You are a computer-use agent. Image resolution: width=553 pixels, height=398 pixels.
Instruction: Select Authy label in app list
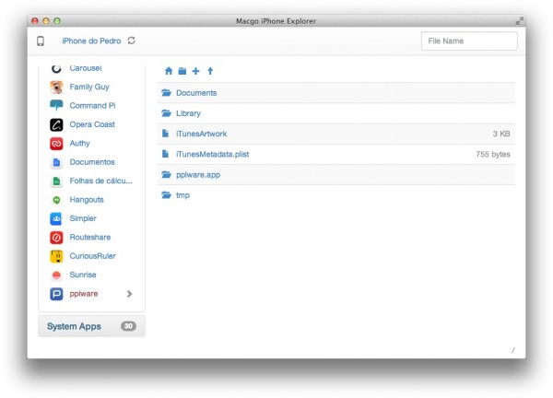pyautogui.click(x=79, y=143)
